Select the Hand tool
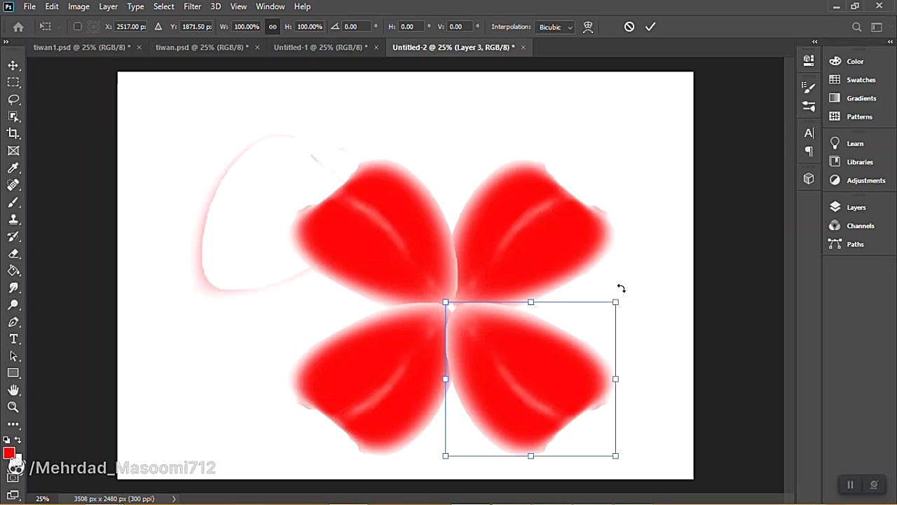The width and height of the screenshot is (897, 505). coord(13,390)
